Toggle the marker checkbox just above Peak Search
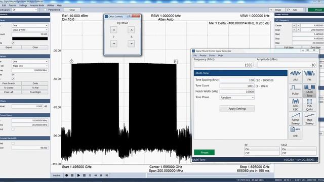This screenshot has height=182, width=324. pos(13,79)
